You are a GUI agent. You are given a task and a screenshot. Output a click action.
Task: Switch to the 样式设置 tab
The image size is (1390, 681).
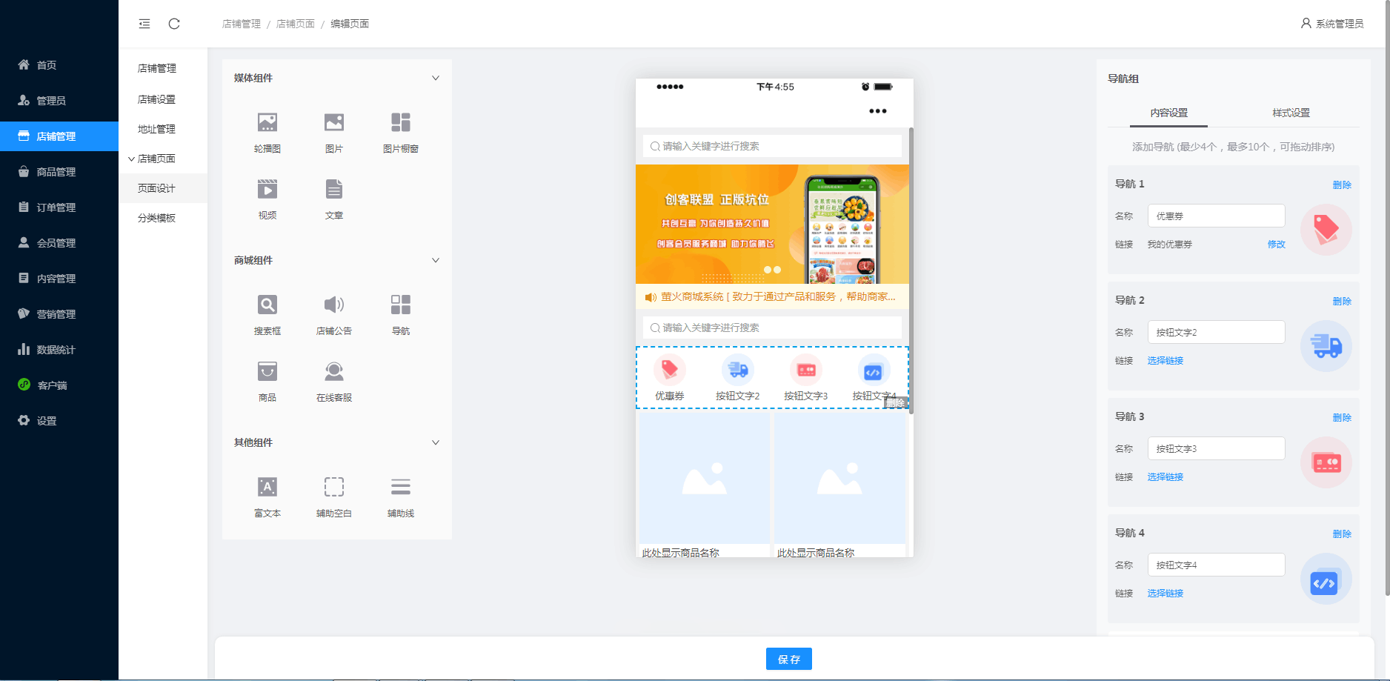pos(1291,113)
